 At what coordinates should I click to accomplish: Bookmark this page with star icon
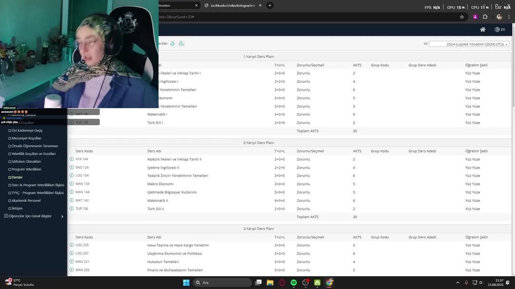point(462,17)
